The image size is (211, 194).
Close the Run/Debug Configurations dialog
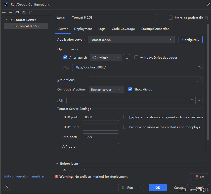pyautogui.click(x=208, y=4)
